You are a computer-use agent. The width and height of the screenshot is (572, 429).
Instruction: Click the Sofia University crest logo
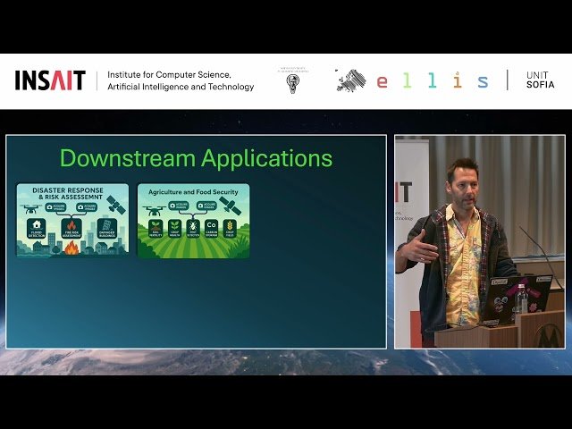point(292,80)
